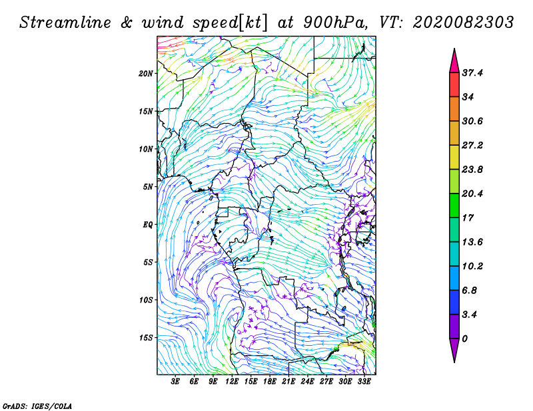Click the yellow 23.8–27.2 colorbar segment

[x=454, y=157]
